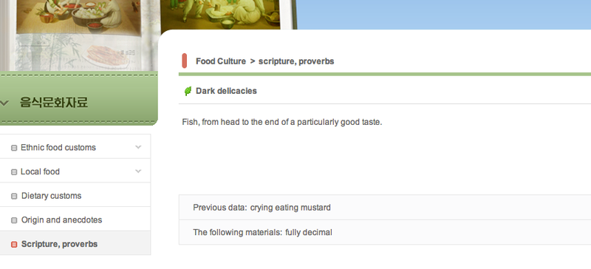Open previous entry crying eating mustard
591x269 pixels.
point(290,208)
